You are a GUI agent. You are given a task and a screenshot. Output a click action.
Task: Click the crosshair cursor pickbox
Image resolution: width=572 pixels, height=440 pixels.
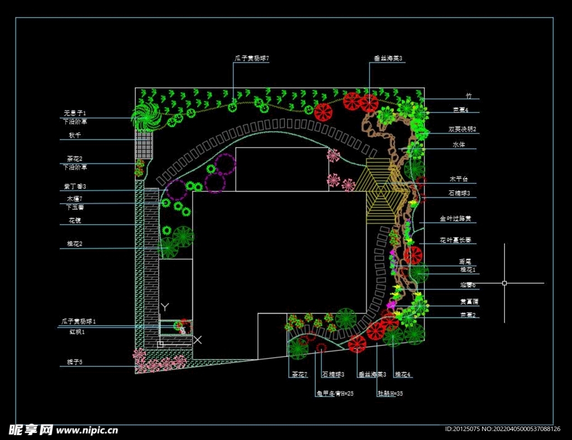click(x=504, y=283)
